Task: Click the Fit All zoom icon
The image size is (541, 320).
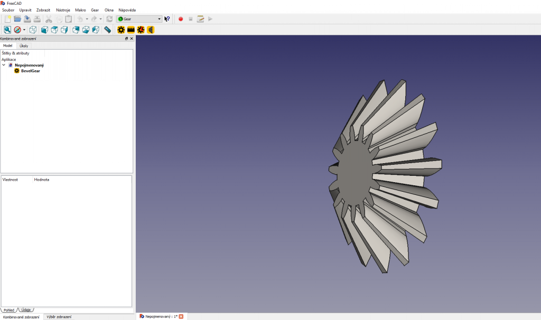Action: 7,30
